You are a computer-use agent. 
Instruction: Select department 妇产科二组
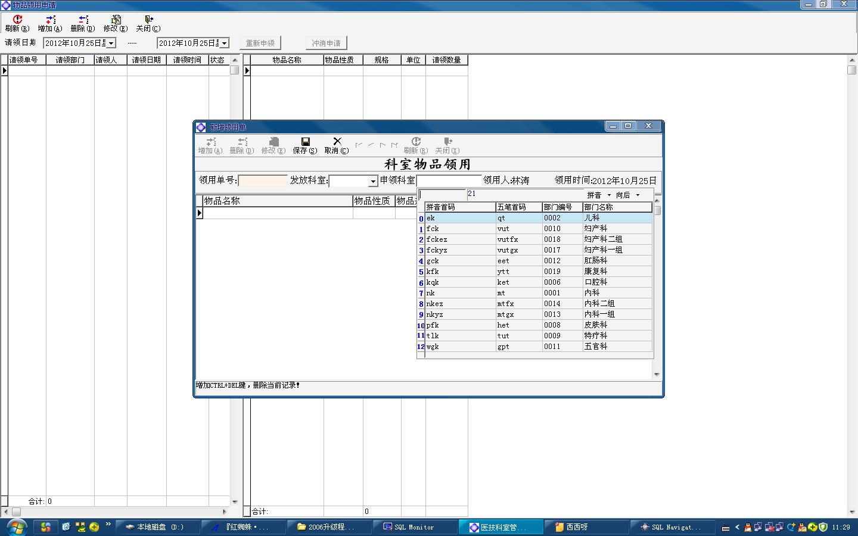pos(539,239)
